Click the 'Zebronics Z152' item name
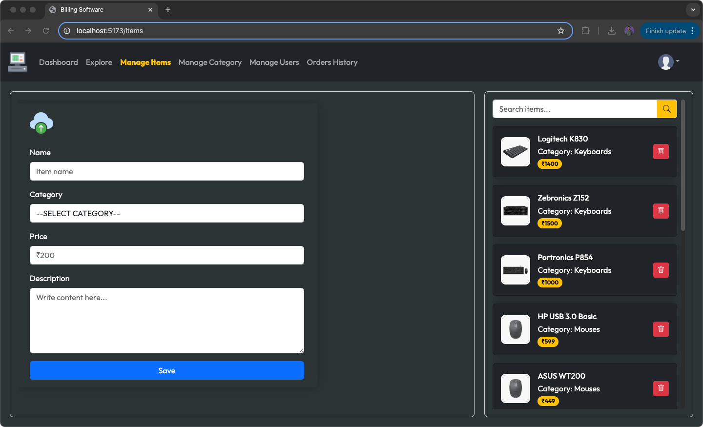Viewport: 703px width, 427px height. pos(563,198)
